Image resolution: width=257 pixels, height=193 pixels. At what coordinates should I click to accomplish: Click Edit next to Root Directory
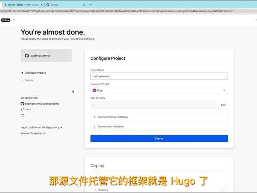[x=223, y=105]
